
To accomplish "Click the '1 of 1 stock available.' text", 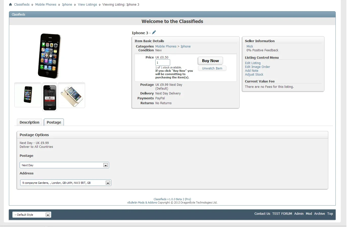I will click(x=169, y=67).
